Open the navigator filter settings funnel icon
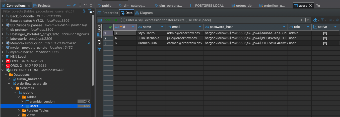Image resolution: width=340 pixels, height=117 pixels. 90,11
